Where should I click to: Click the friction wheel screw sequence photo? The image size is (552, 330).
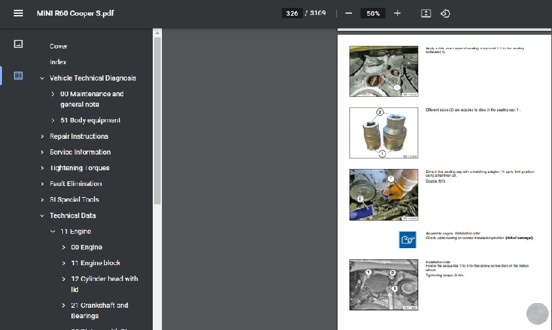coord(384,285)
